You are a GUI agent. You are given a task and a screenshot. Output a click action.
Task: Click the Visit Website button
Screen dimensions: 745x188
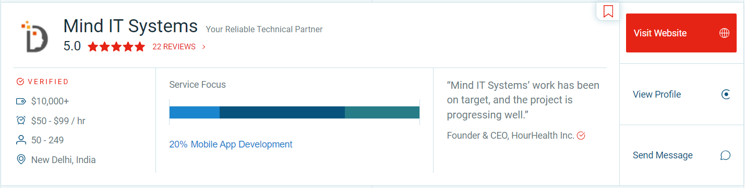pyautogui.click(x=681, y=33)
